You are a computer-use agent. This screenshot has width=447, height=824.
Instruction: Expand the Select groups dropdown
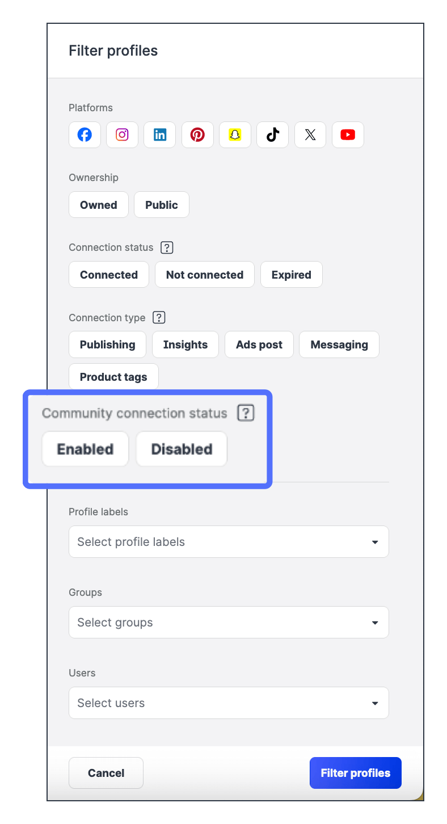[x=229, y=622]
